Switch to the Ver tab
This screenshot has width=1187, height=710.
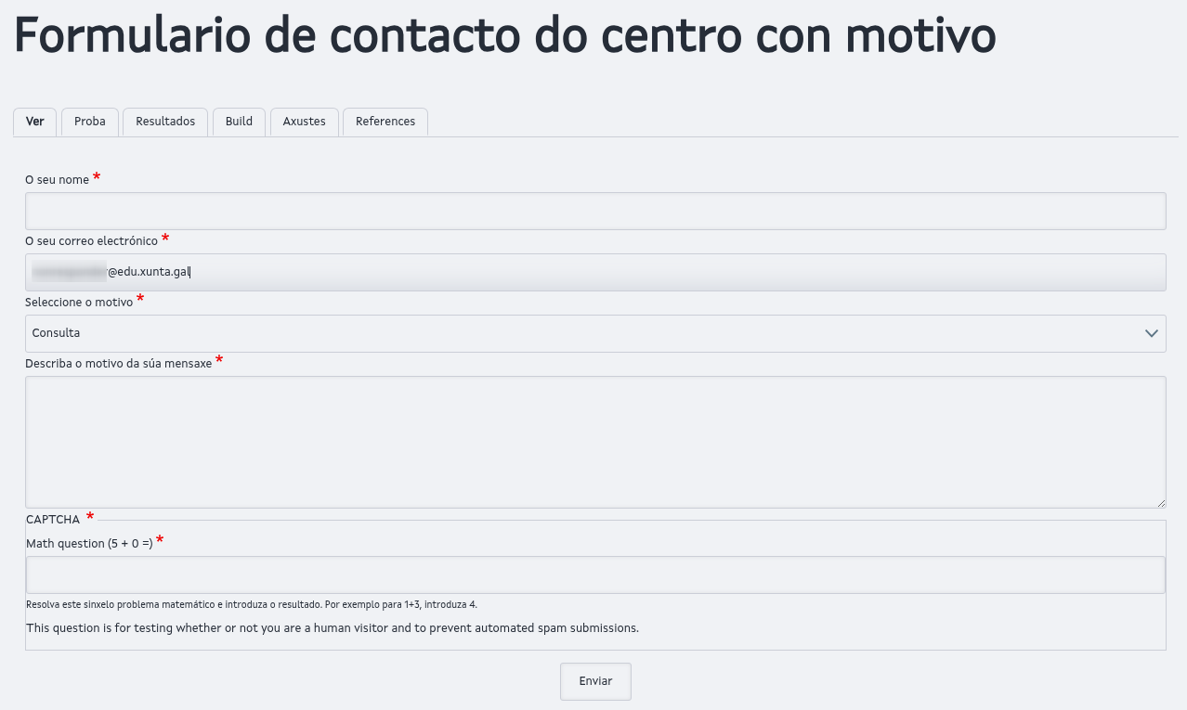pos(35,122)
